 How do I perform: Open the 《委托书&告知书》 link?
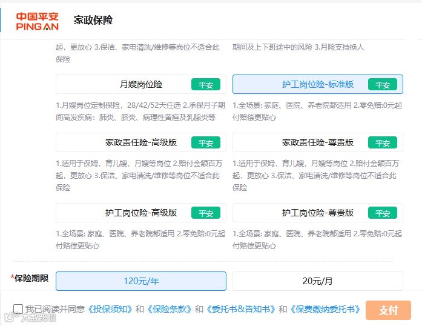coord(241,309)
